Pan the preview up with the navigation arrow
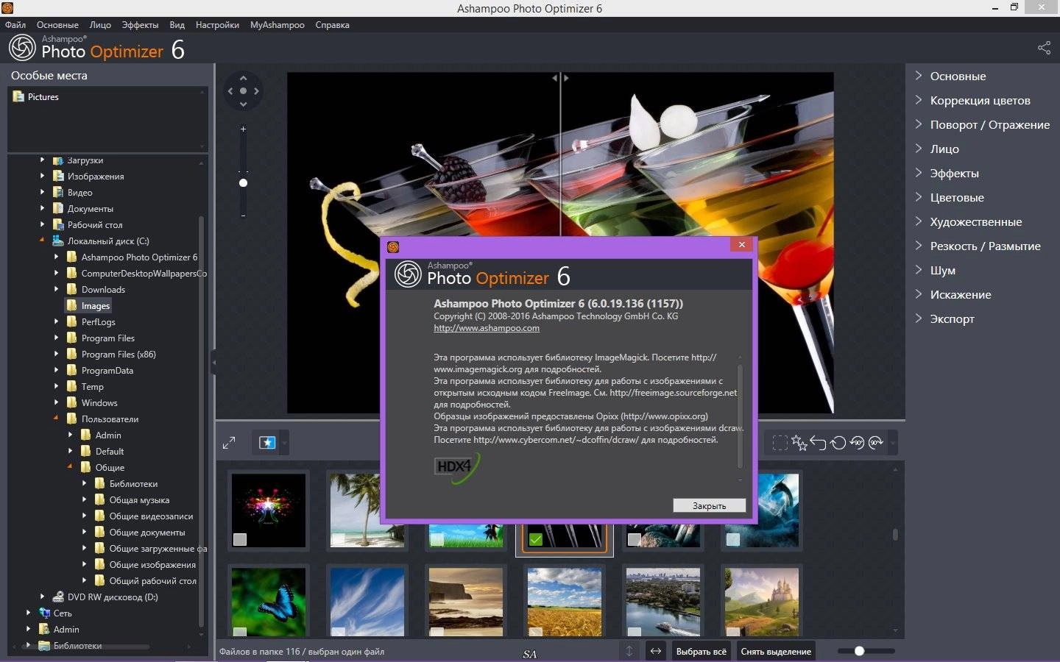 (243, 78)
